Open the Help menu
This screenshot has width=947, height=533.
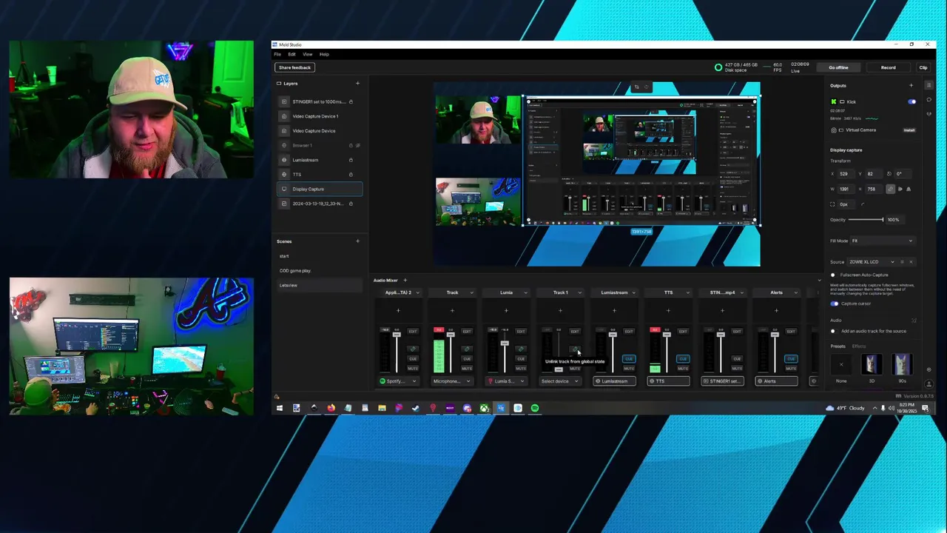[324, 54]
